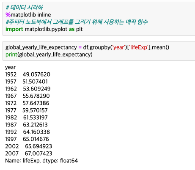Click the output row 1977 59.570157
The width and height of the screenshot is (195, 170).
pos(27,110)
